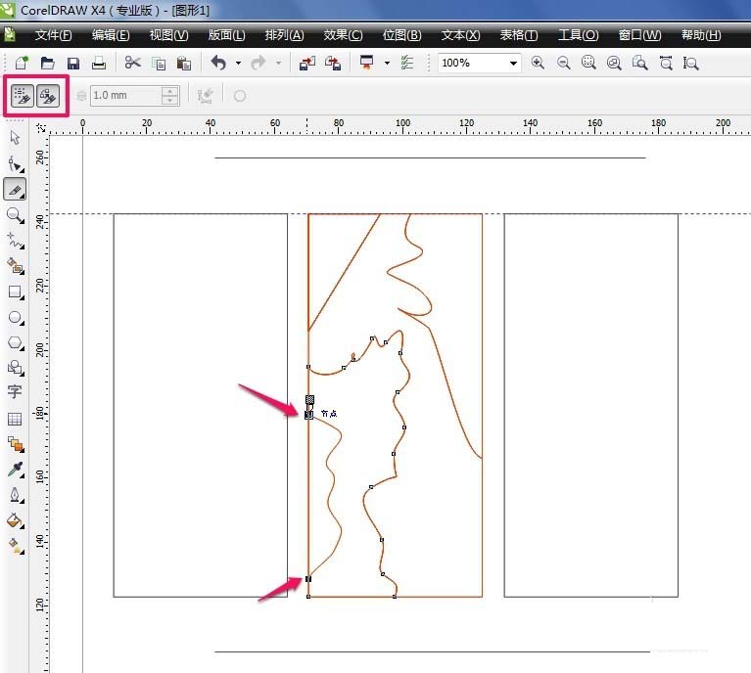This screenshot has height=673, width=751.
Task: Open the 表格(T) menu
Action: tap(519, 35)
